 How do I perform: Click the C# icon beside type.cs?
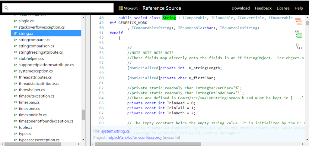(15, 134)
